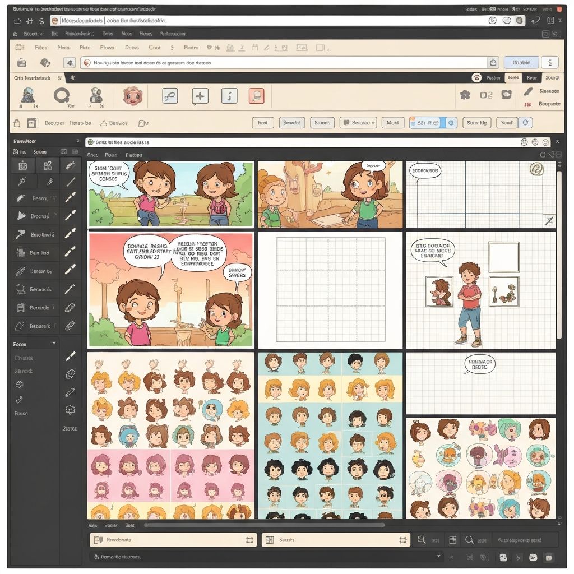Switch to the Poent tab above the canvas
Viewport: 574px width, 574px height.
(x=111, y=155)
